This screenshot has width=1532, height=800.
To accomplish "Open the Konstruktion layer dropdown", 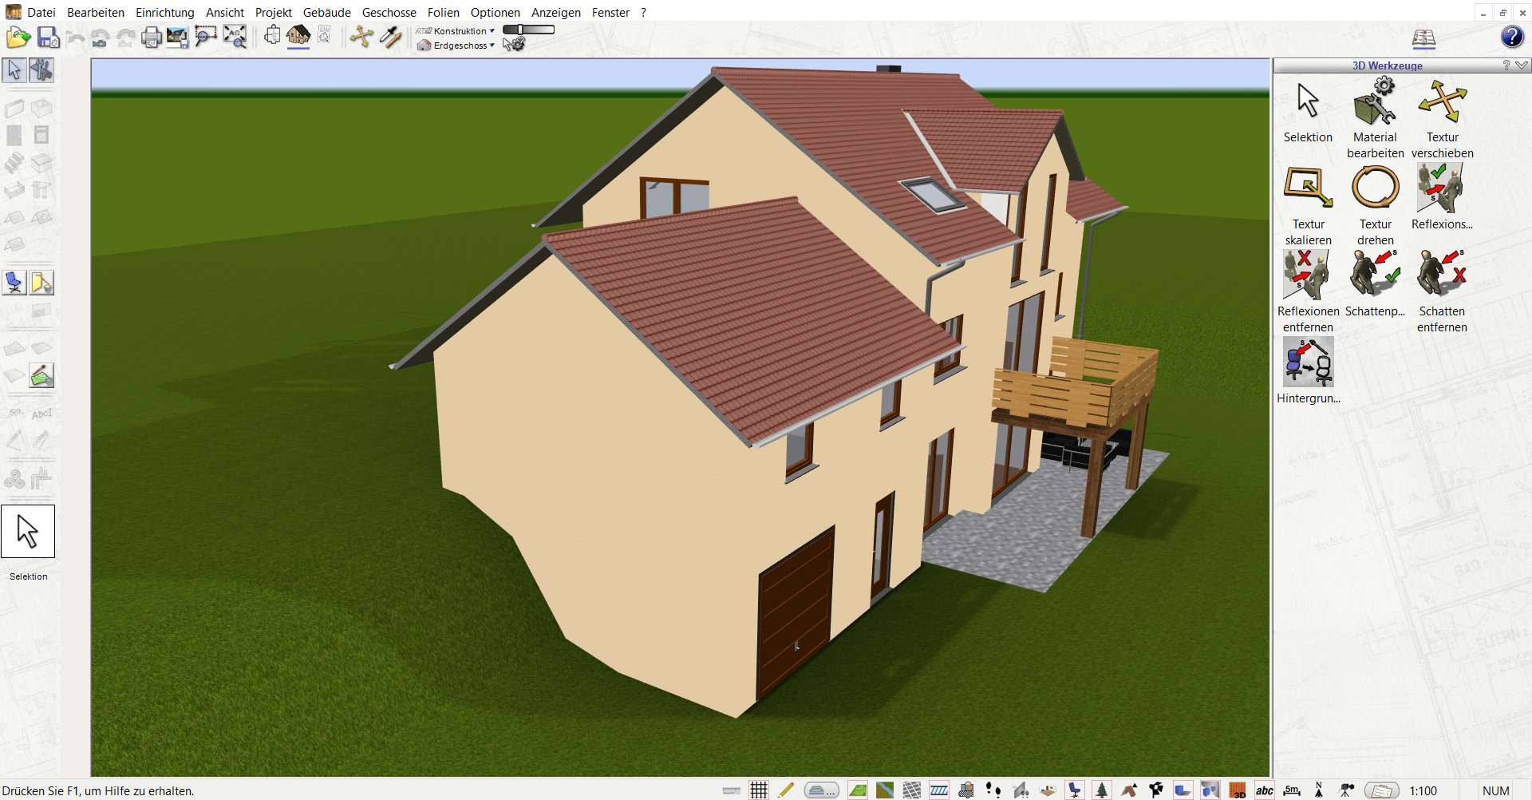I will pos(456,31).
